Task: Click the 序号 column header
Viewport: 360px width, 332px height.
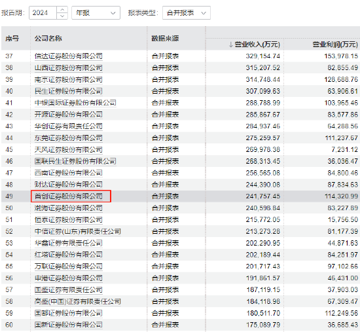Action: 12,38
